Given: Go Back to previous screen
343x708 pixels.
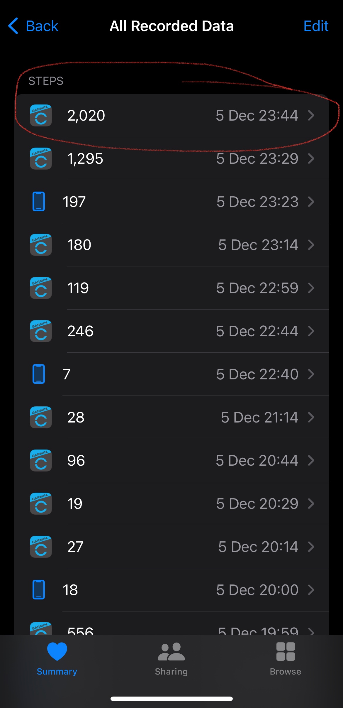Looking at the screenshot, I should coord(33,26).
